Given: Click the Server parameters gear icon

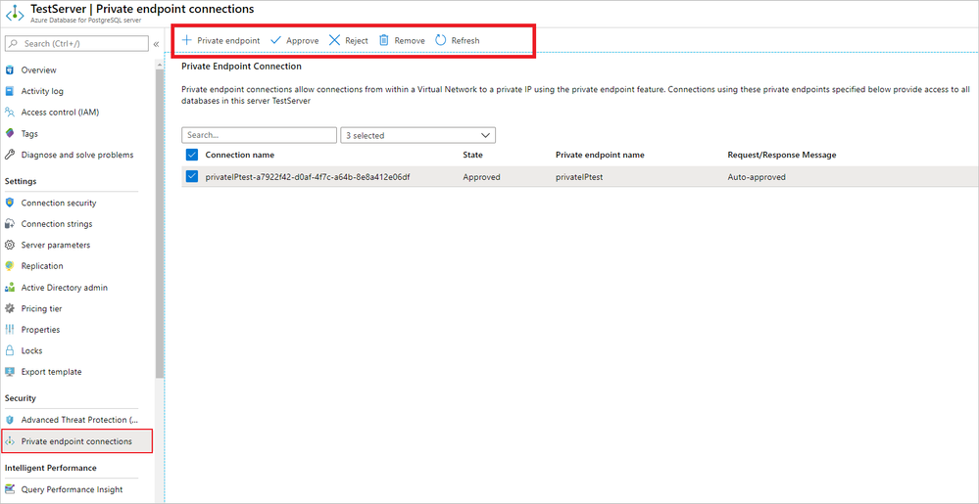Looking at the screenshot, I should tap(10, 245).
